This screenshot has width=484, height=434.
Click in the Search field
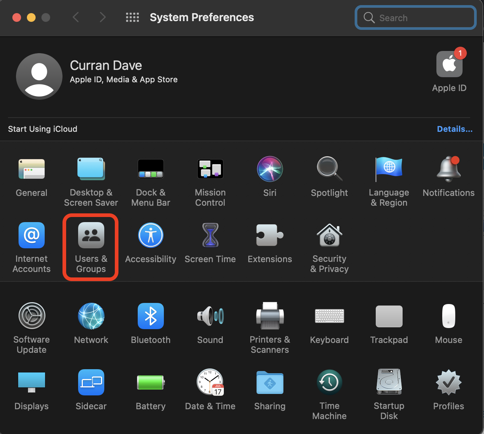pyautogui.click(x=422, y=18)
